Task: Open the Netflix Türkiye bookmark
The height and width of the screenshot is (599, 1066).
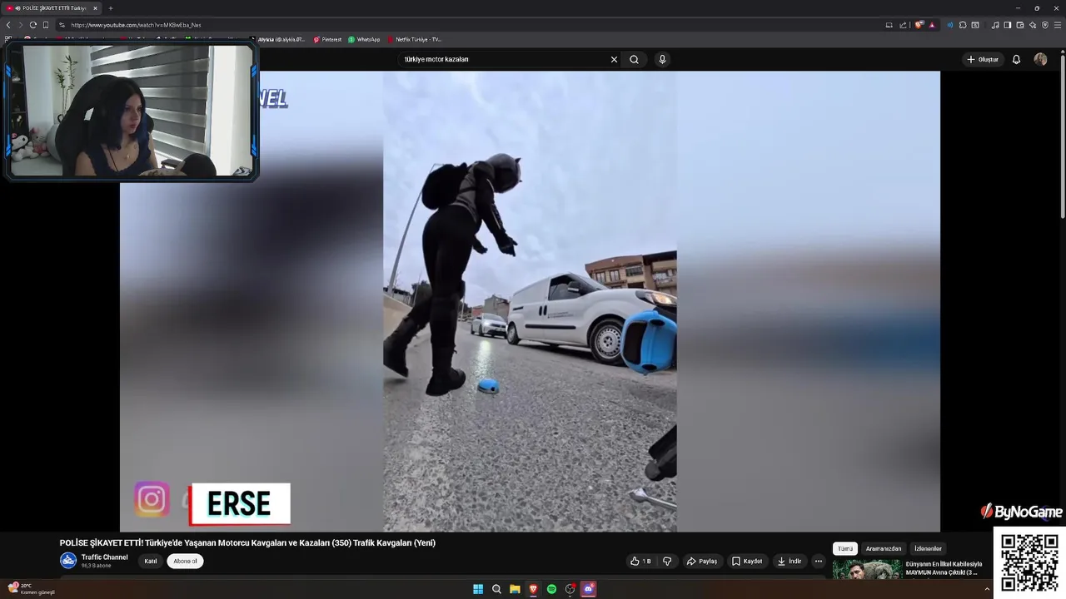Action: click(x=415, y=39)
